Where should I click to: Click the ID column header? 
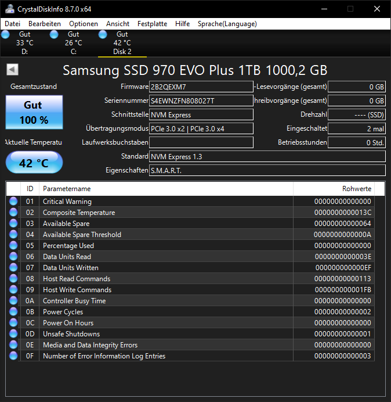(30, 189)
